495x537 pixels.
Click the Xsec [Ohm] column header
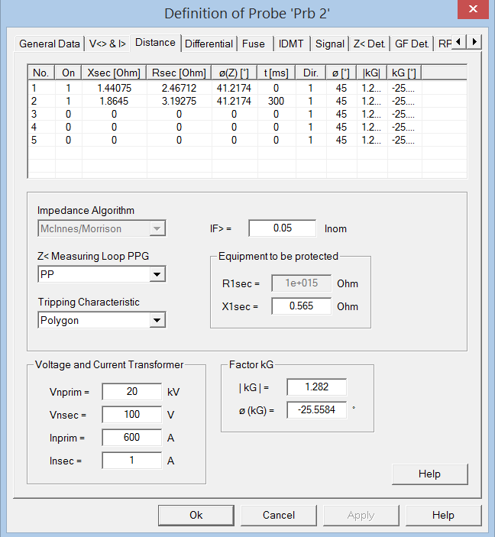113,73
